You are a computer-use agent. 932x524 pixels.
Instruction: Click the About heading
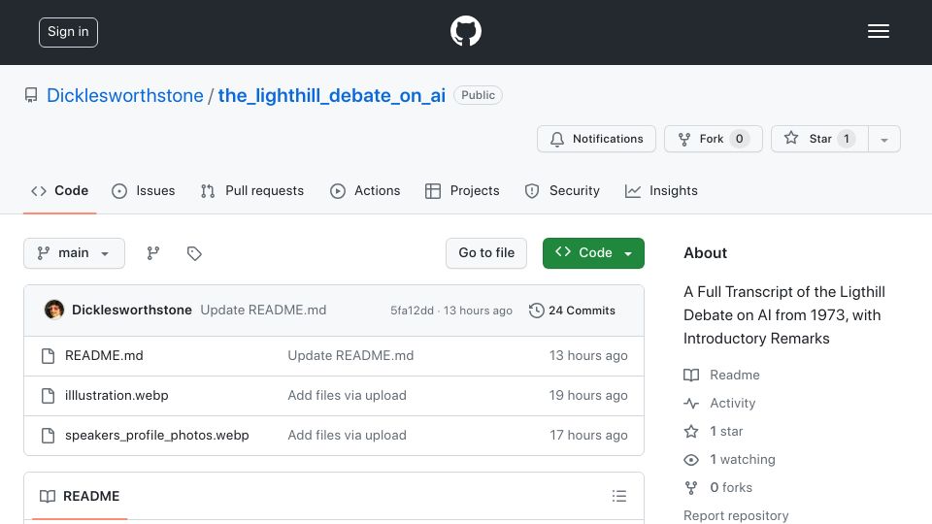[x=705, y=253]
